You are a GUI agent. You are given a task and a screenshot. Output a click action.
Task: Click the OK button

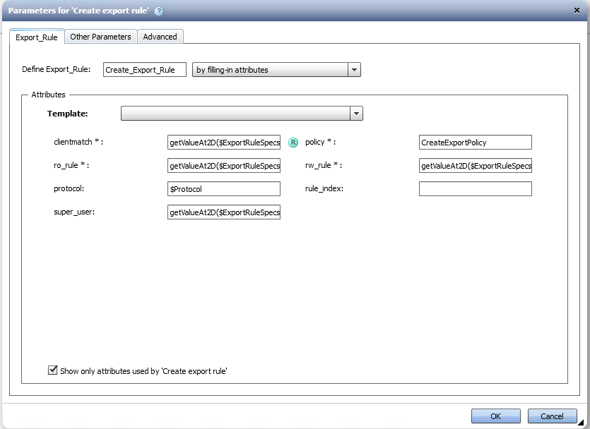(495, 416)
